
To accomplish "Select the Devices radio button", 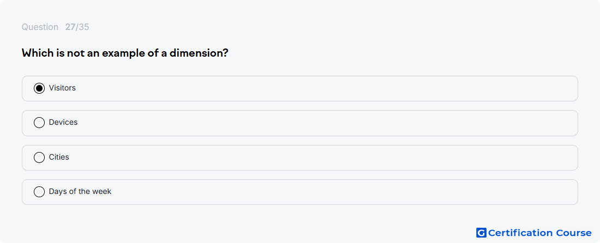I will pyautogui.click(x=39, y=123).
